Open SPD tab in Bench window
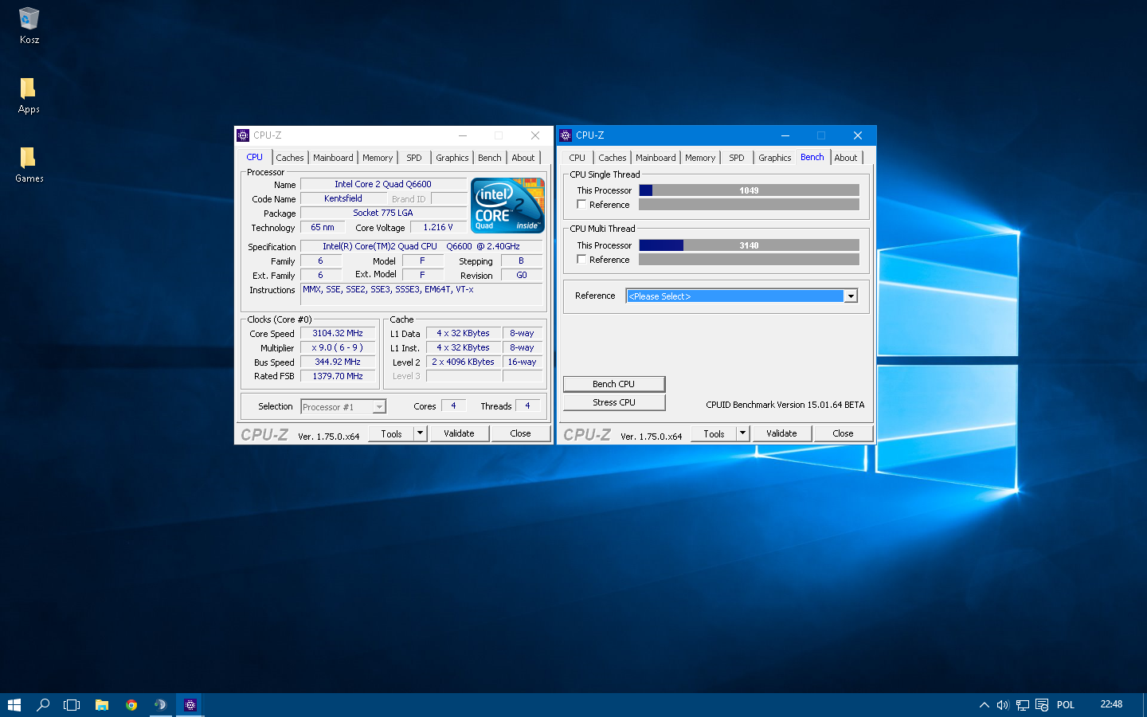Viewport: 1147px width, 717px height. (737, 158)
